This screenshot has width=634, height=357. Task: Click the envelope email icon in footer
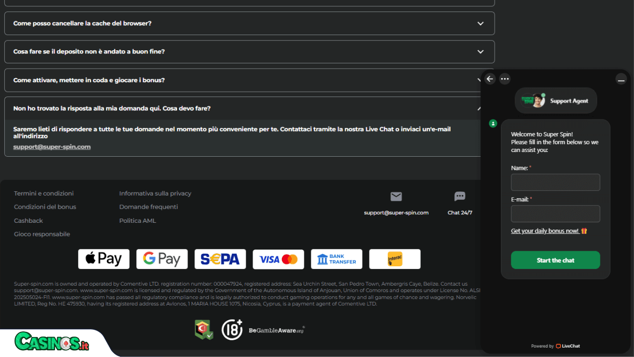396,197
